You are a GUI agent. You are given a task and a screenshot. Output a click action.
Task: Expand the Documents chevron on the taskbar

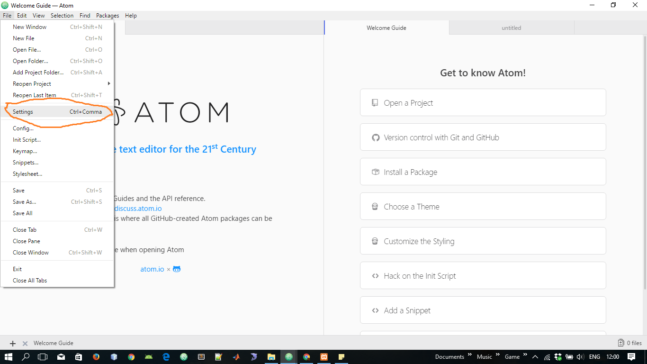tap(470, 354)
